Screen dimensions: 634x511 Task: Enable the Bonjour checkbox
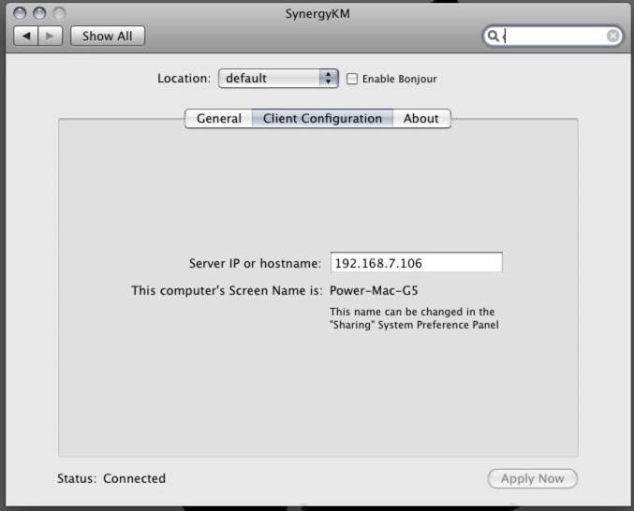[x=352, y=79]
